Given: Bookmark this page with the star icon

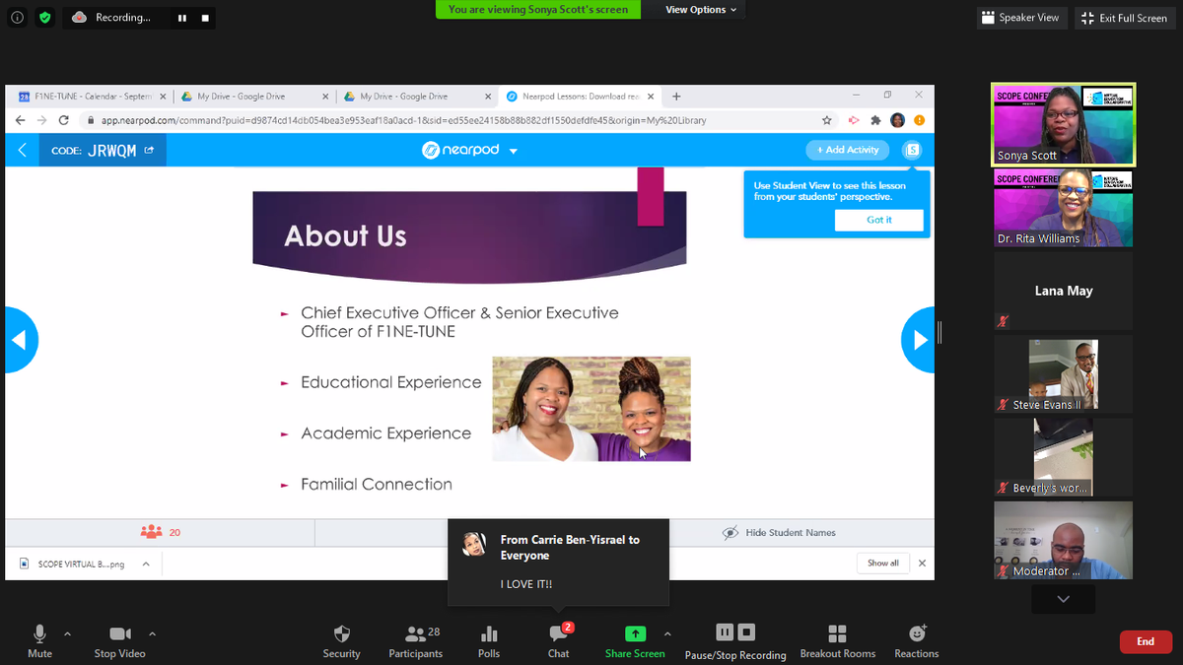Looking at the screenshot, I should (x=826, y=120).
